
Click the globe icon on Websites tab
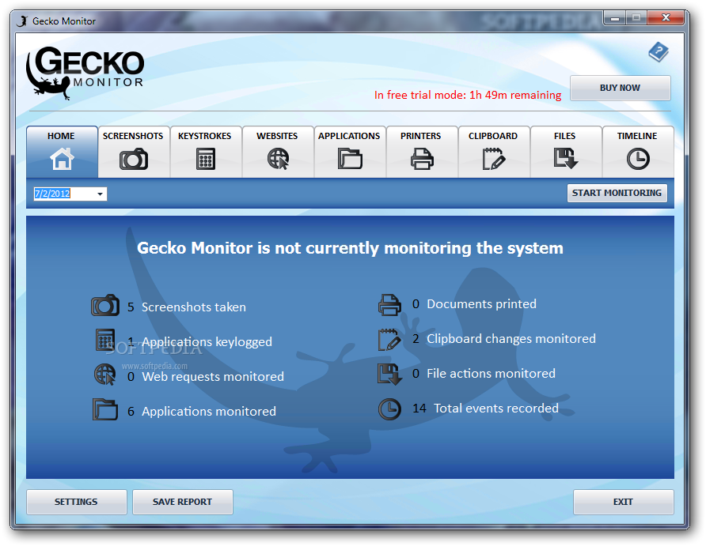pyautogui.click(x=279, y=159)
